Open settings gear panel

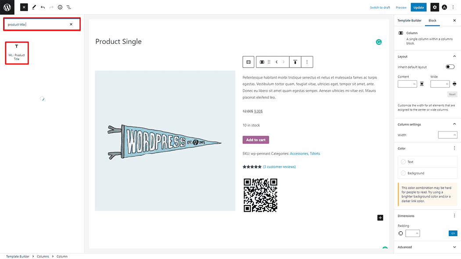(x=435, y=7)
